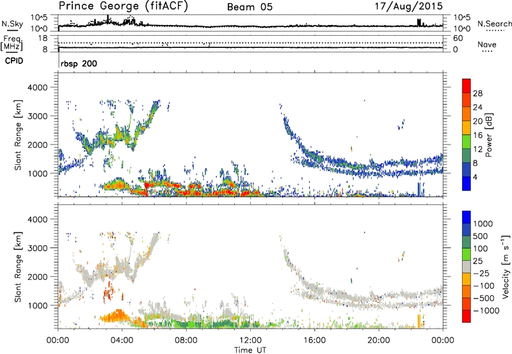
Task: Click the "4" Power colorbar value
Action: [476, 177]
